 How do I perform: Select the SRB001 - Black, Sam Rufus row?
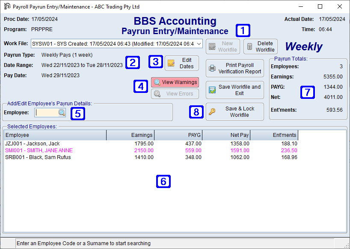click(x=86, y=157)
